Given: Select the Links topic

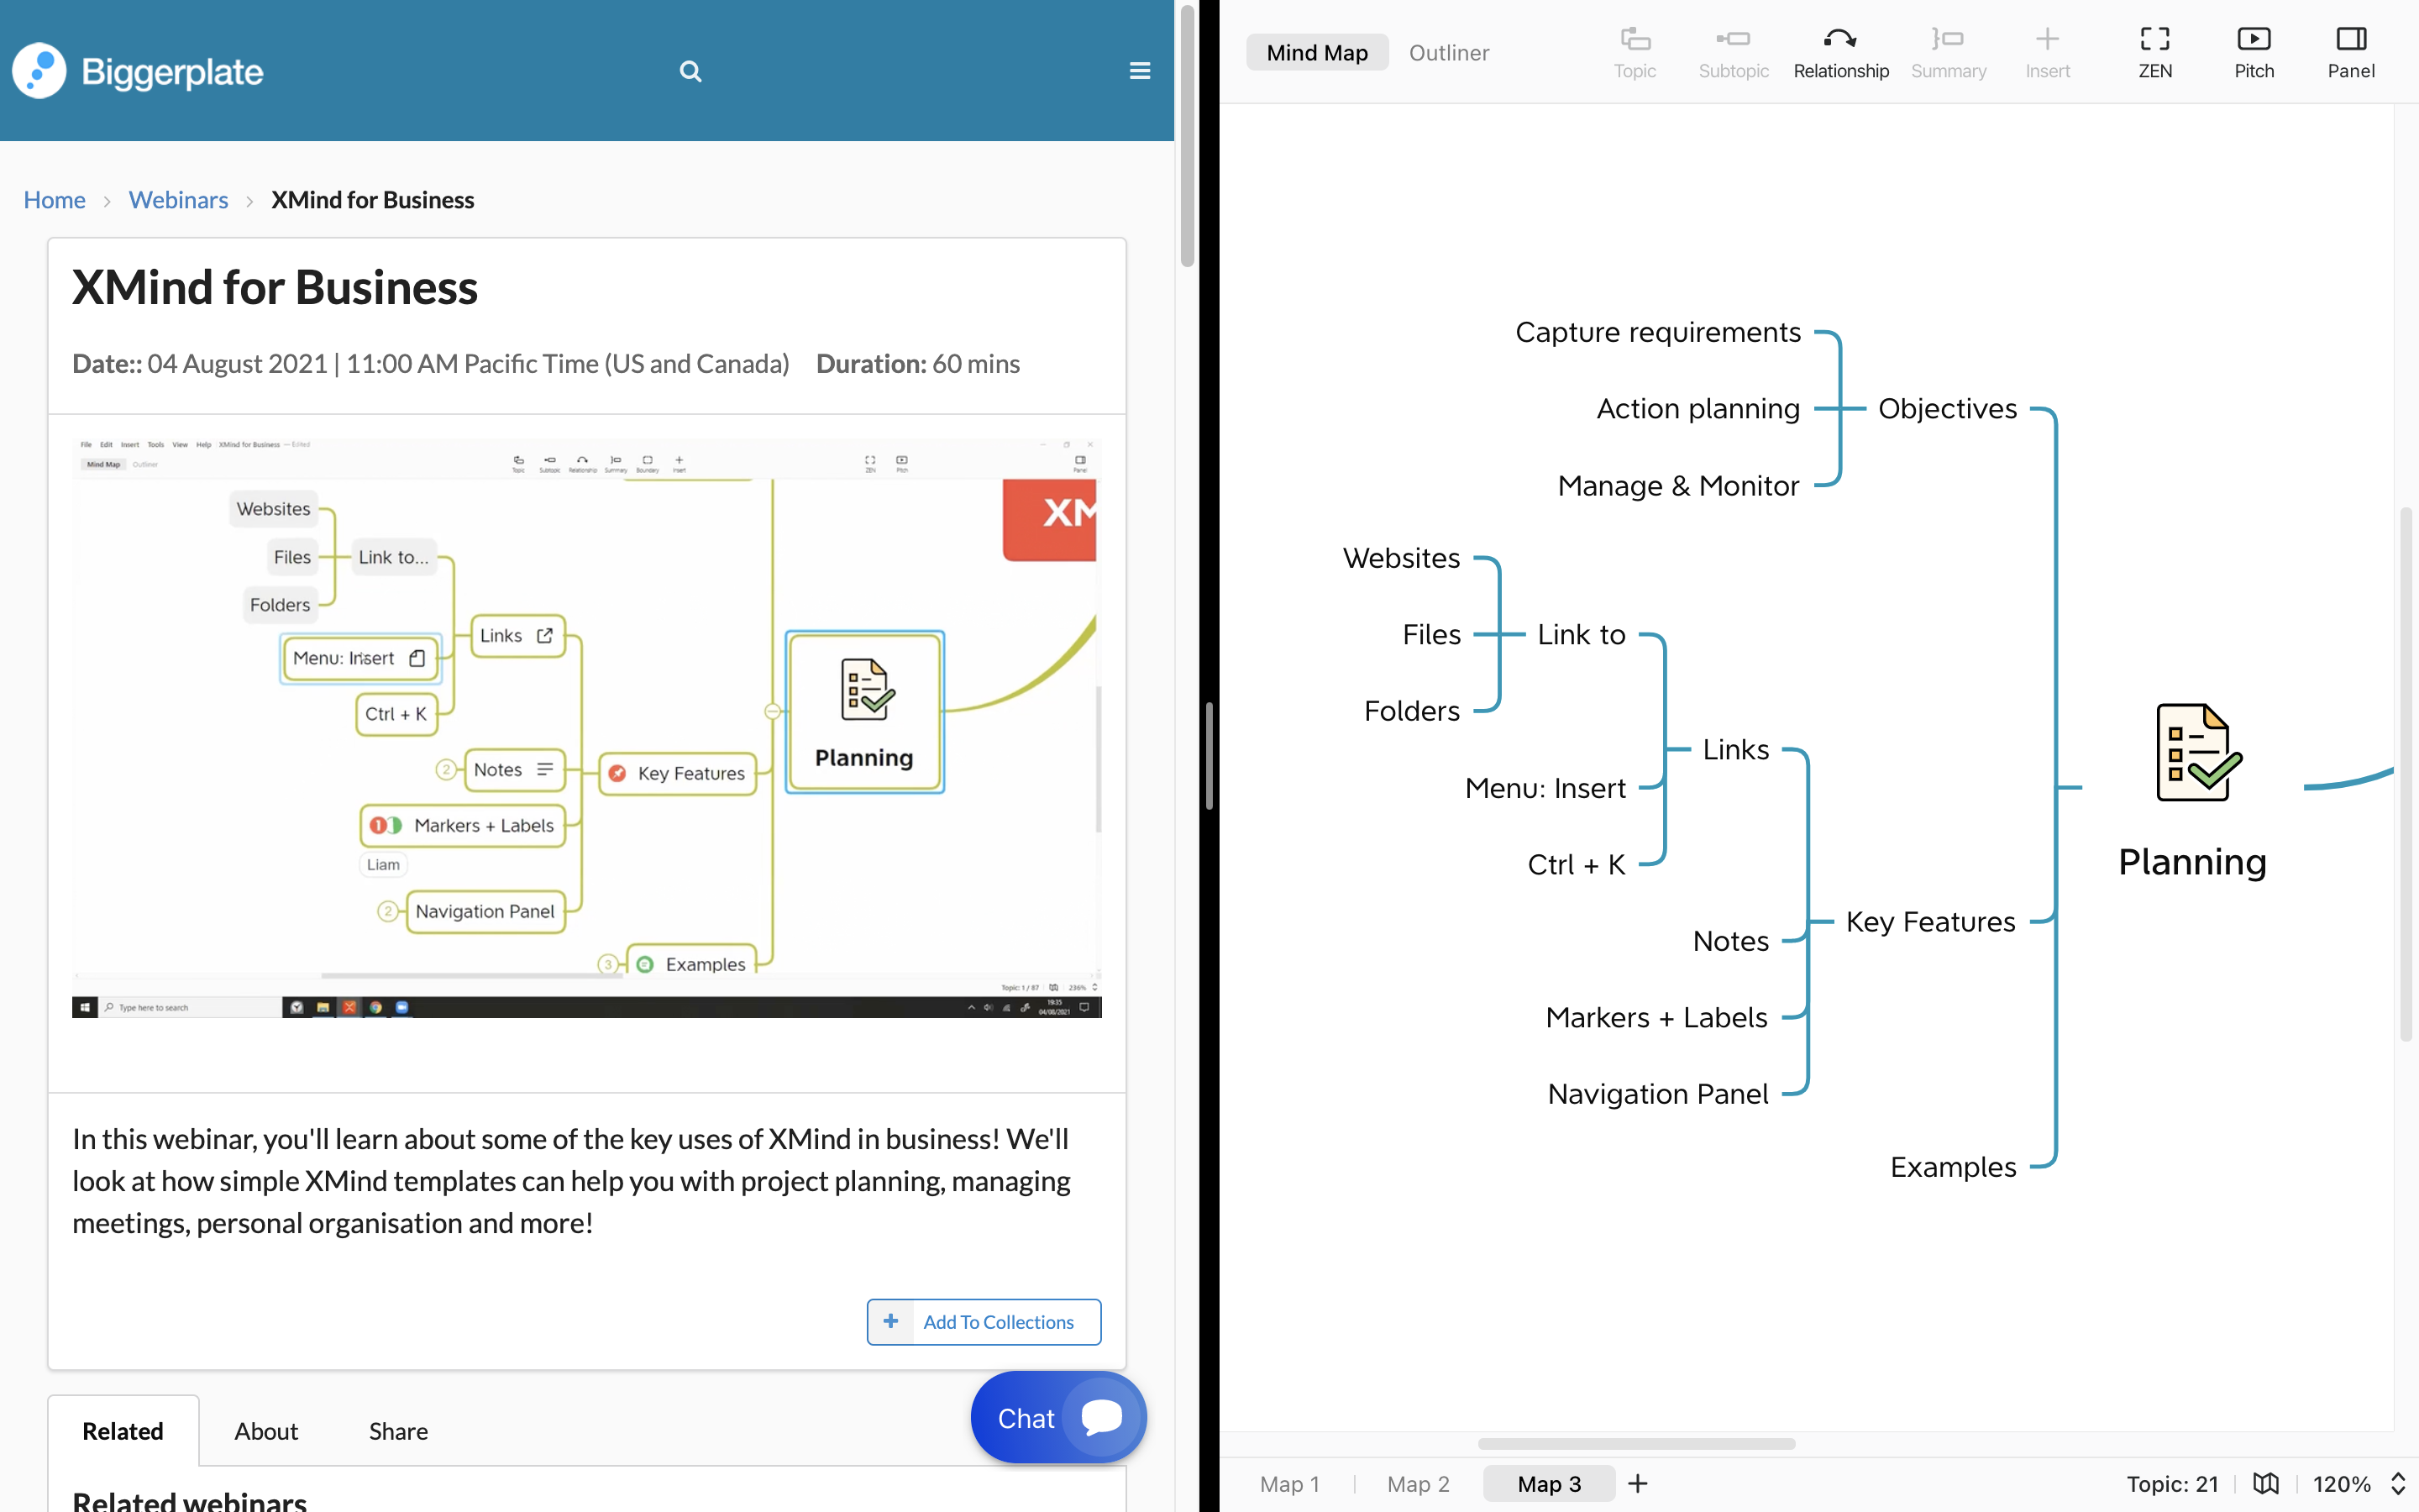Looking at the screenshot, I should [1735, 749].
